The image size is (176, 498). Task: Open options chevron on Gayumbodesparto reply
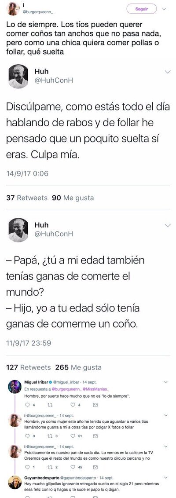click(x=165, y=478)
